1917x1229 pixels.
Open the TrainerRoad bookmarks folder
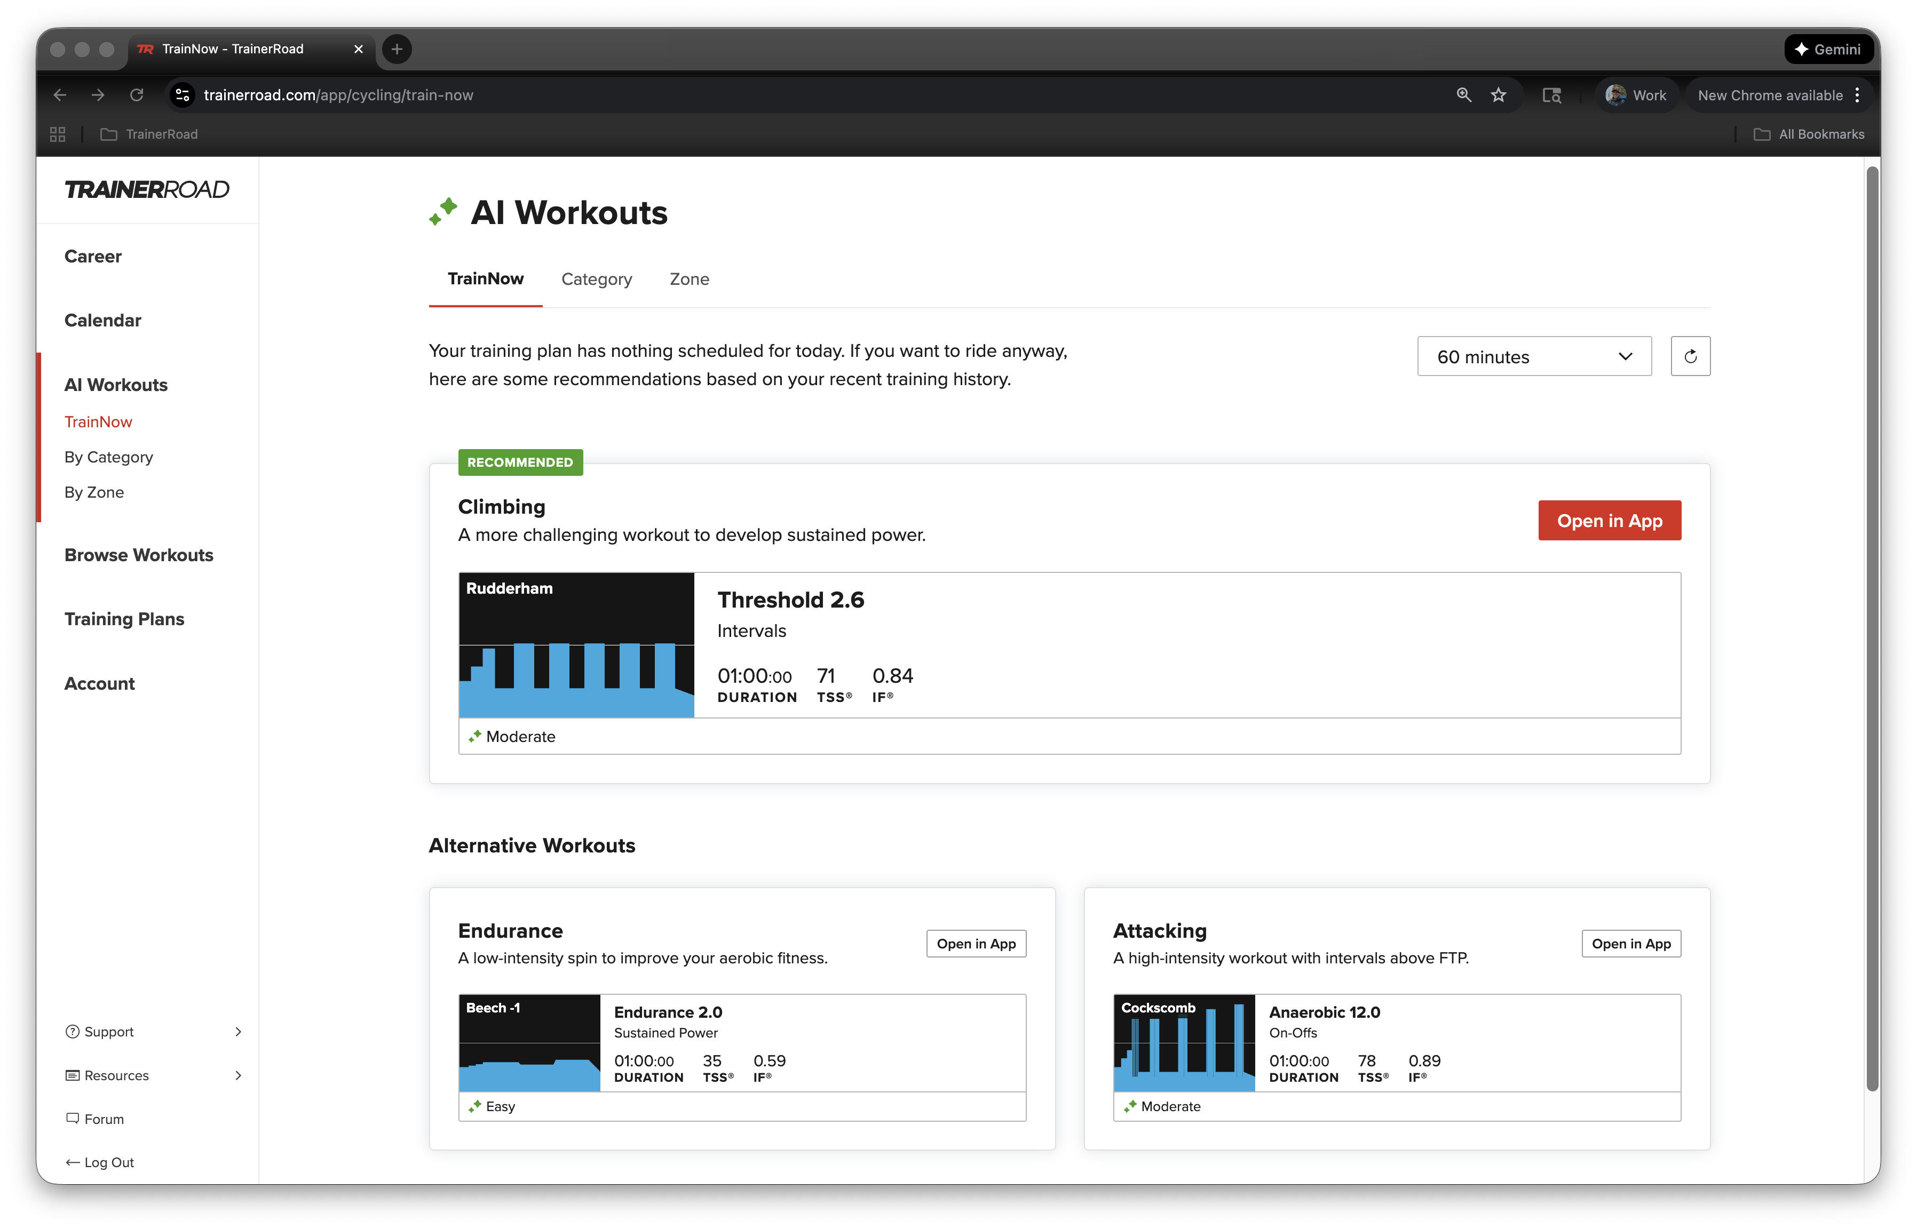point(149,134)
